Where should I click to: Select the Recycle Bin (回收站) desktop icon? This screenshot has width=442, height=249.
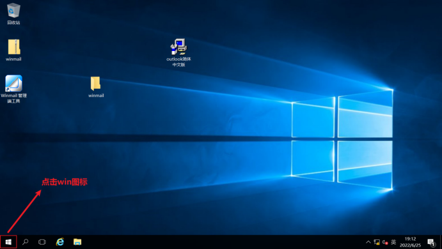[13, 13]
